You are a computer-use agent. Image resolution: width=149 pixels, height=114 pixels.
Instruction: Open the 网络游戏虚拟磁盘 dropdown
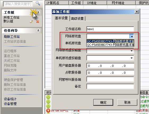pos(132,51)
